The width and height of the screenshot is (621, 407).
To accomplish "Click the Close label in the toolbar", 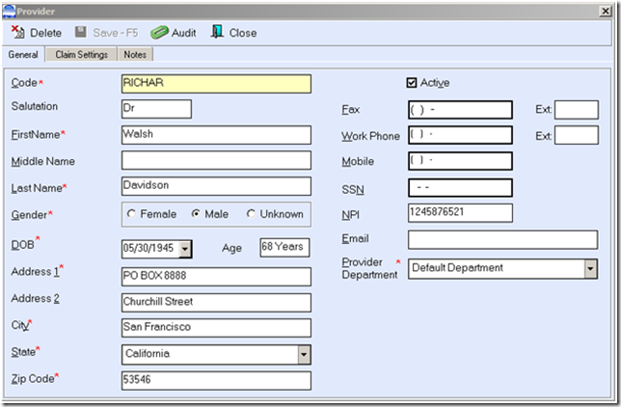I will [243, 33].
